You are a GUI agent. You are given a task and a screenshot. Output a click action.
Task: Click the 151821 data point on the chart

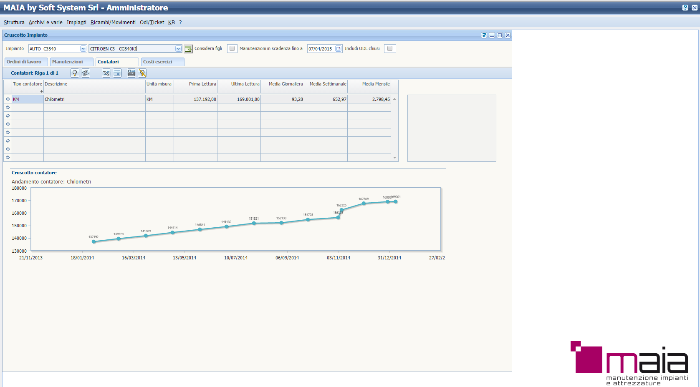[254, 223]
